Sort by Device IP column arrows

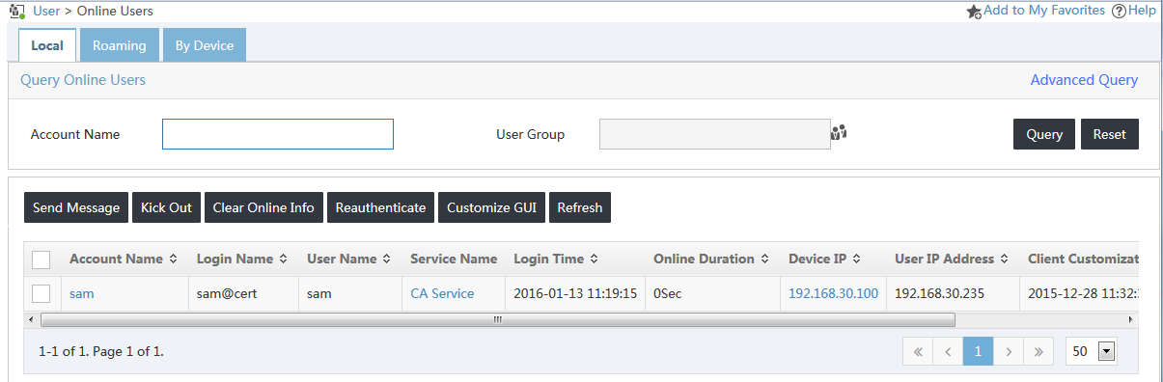(856, 259)
